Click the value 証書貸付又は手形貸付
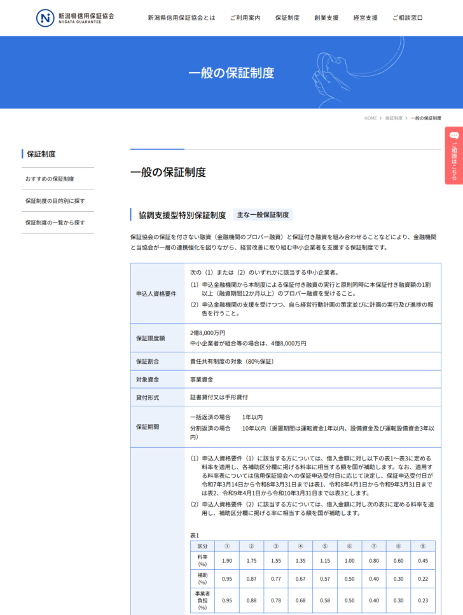Screen dimensions: 463x615 219,397
